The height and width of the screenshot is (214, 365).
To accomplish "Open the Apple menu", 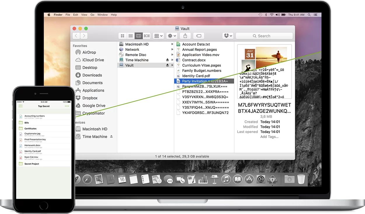I will tap(49, 15).
